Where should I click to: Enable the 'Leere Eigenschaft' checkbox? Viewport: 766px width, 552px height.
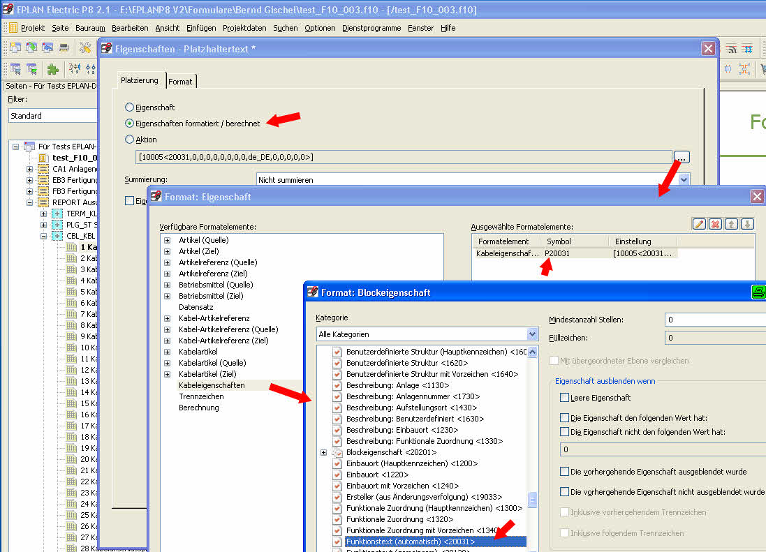pyautogui.click(x=565, y=397)
